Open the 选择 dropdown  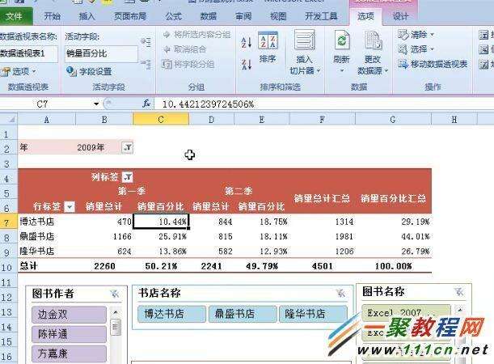[416, 49]
